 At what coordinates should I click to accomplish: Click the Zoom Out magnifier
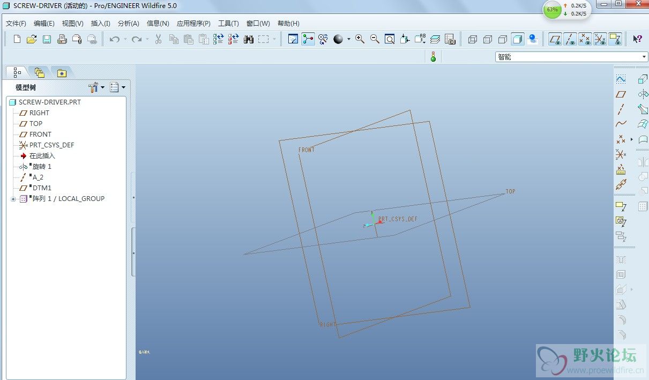pyautogui.click(x=375, y=39)
